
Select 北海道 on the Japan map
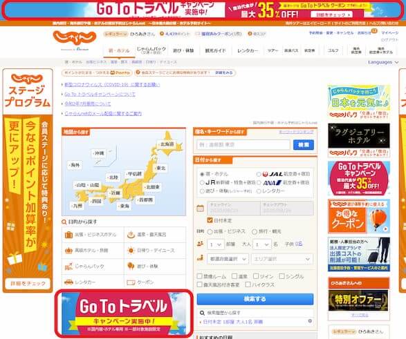pos(167,144)
